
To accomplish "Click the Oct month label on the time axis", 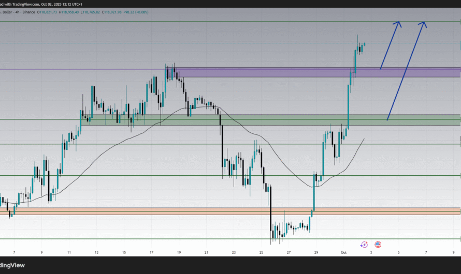I will click(343, 252).
